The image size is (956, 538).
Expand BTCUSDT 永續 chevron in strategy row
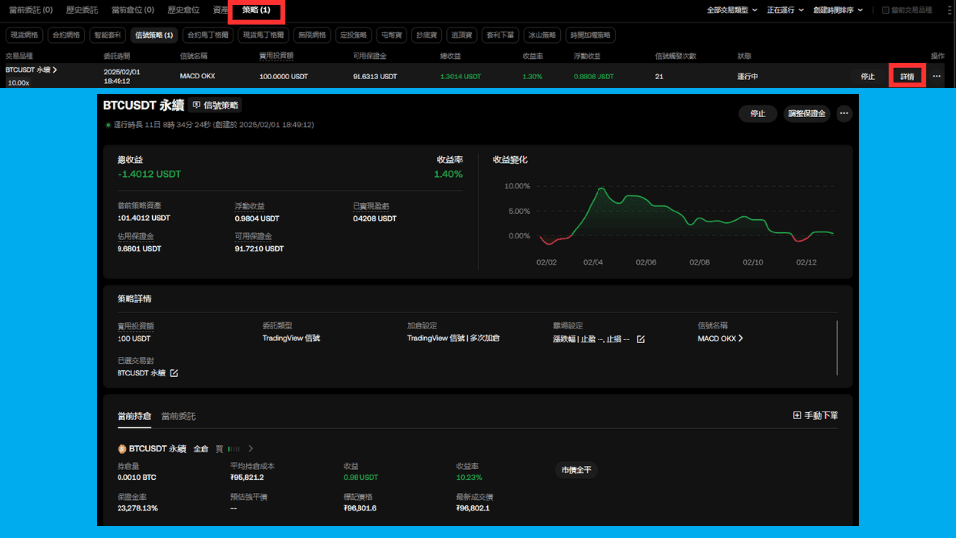tap(54, 70)
